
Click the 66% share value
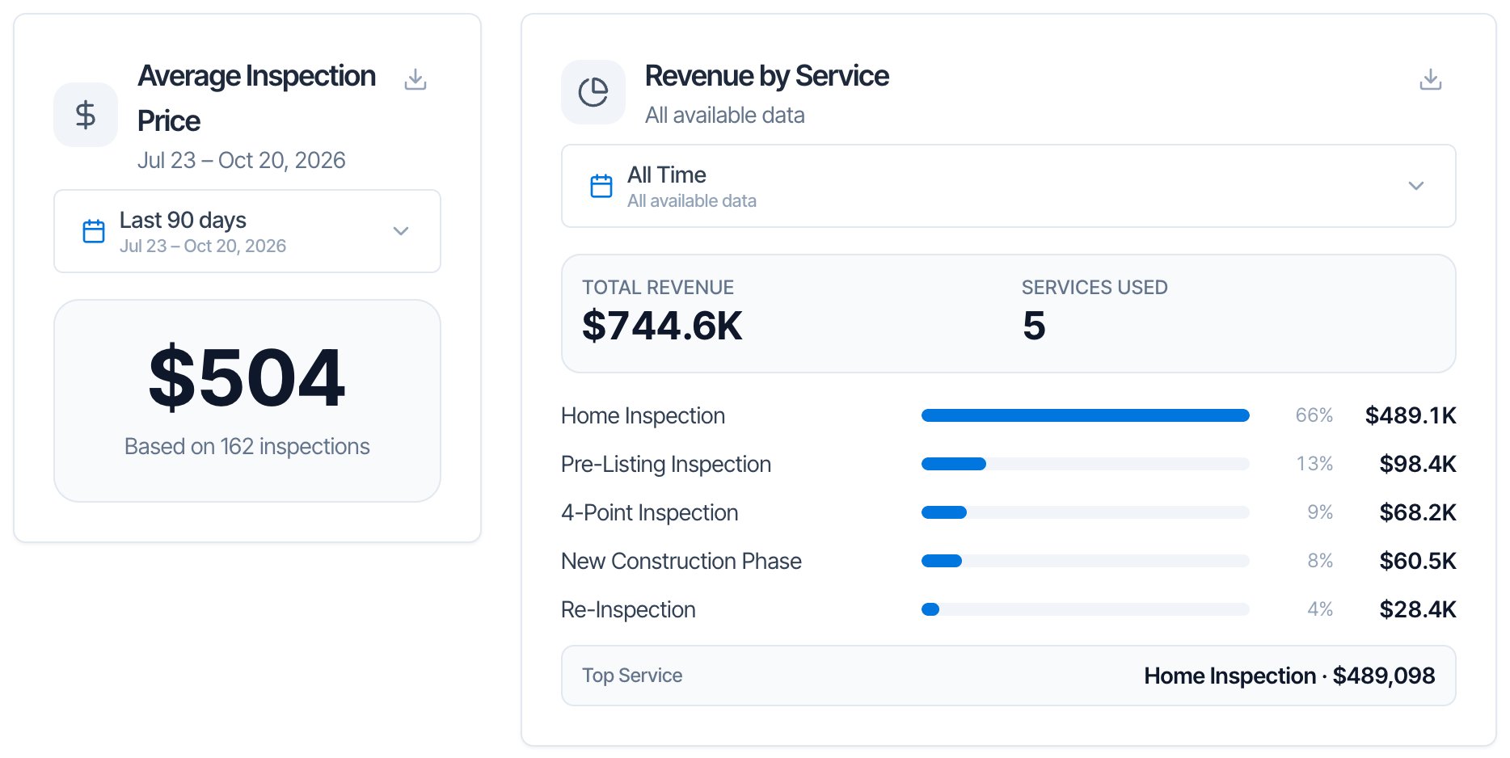click(x=1314, y=415)
